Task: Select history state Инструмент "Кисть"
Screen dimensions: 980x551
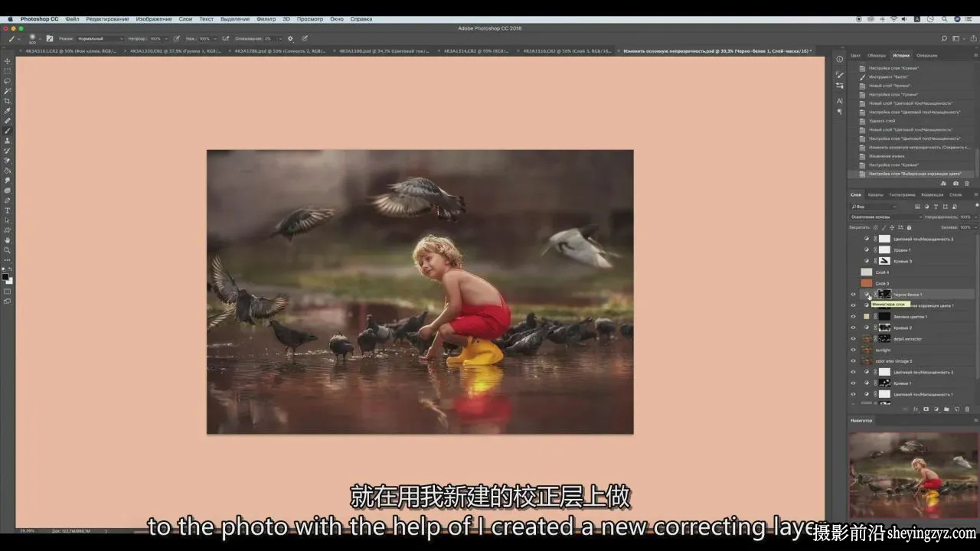Action: (888, 77)
